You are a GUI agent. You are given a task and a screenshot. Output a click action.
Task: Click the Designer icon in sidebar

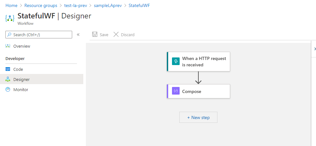(8, 79)
